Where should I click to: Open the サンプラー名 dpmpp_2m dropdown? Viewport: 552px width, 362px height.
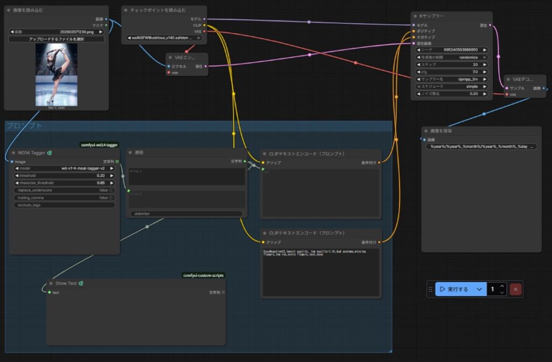[451, 79]
